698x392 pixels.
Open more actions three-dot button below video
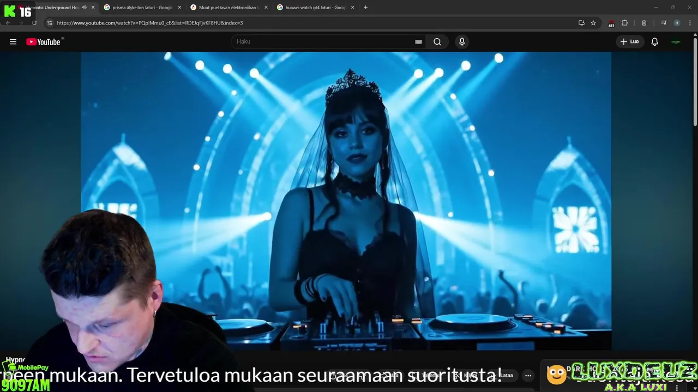tap(528, 375)
